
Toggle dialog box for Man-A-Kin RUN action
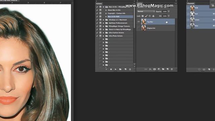pos(100,16)
